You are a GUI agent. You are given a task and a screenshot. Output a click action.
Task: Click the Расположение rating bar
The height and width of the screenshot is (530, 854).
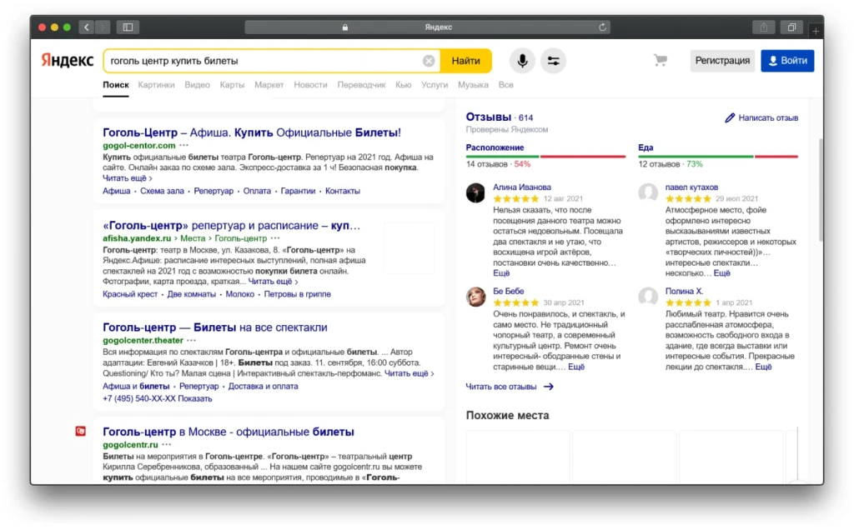(x=545, y=156)
